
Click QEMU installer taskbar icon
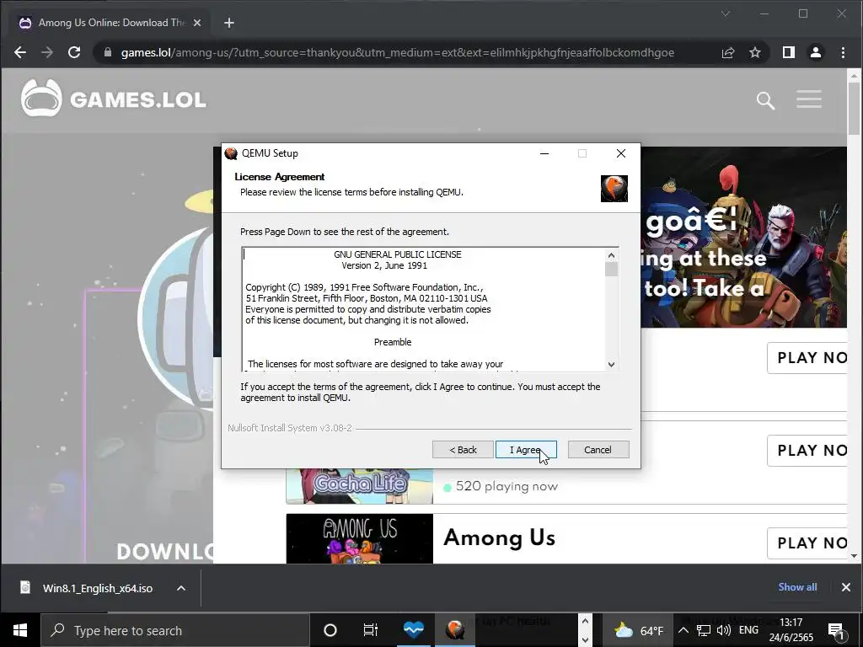tap(455, 630)
